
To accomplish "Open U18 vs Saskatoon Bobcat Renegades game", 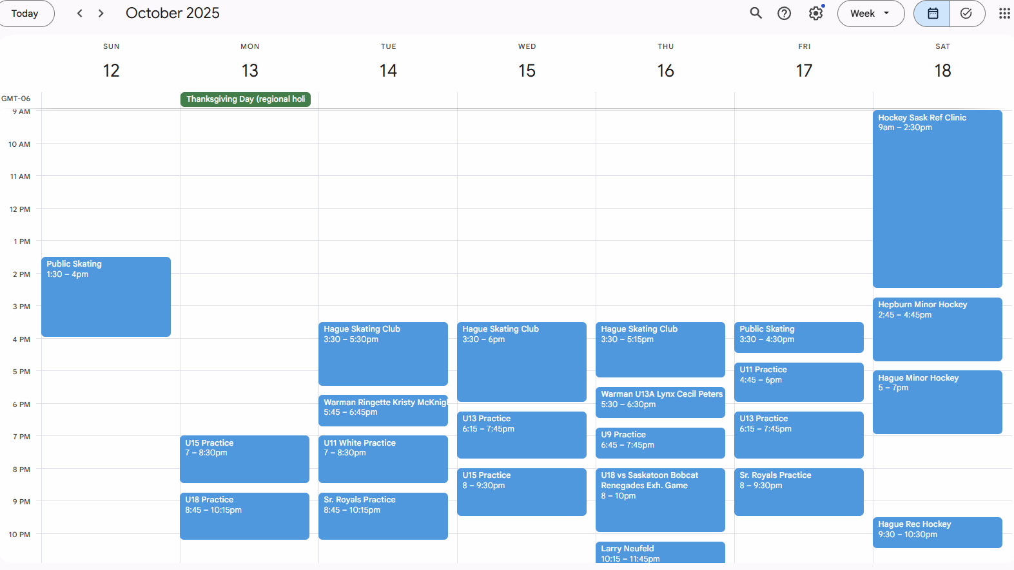I will [x=659, y=499].
